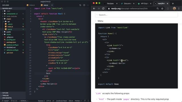Open tailwind.config.js file

coord(12,50)
